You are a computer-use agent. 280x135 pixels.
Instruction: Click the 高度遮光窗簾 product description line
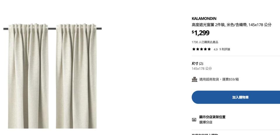(232, 25)
